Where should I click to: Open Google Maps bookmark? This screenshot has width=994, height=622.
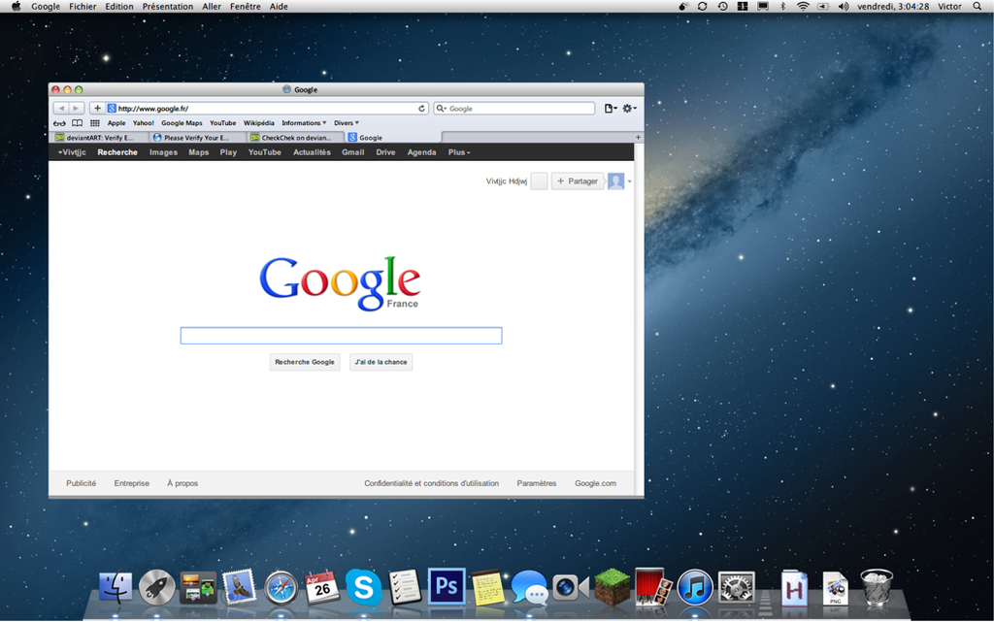click(x=182, y=123)
